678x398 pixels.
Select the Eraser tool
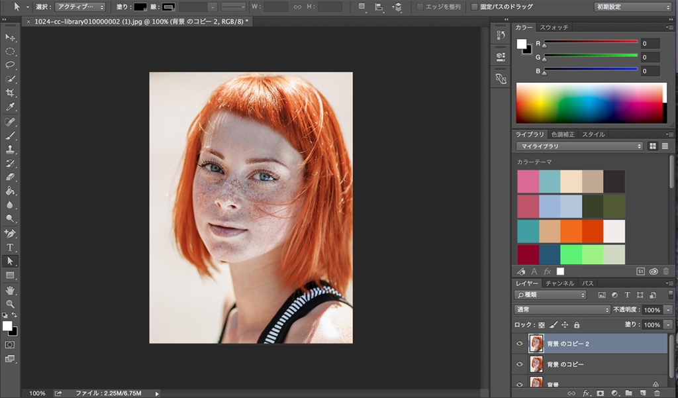10,177
